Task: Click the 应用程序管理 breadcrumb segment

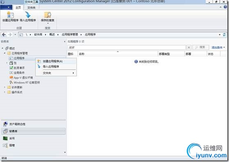Action: 70,34
